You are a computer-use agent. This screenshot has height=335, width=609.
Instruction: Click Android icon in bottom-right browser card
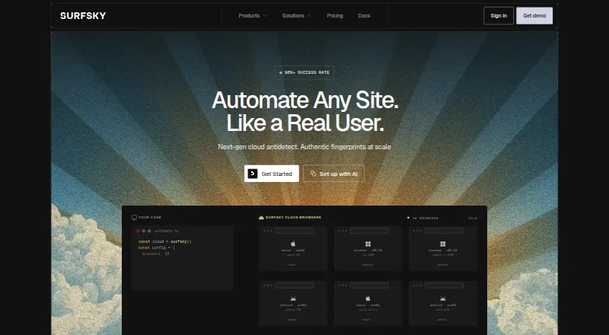pyautogui.click(x=442, y=298)
